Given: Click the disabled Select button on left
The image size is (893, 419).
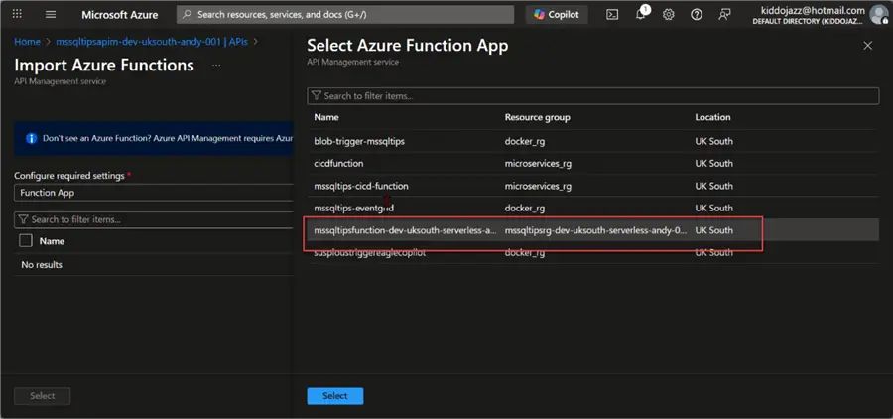Looking at the screenshot, I should [42, 395].
